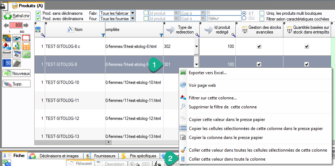Image resolution: width=335 pixels, height=166 pixels.
Task: Click the blue row height 50 icon
Action: coord(7,63)
